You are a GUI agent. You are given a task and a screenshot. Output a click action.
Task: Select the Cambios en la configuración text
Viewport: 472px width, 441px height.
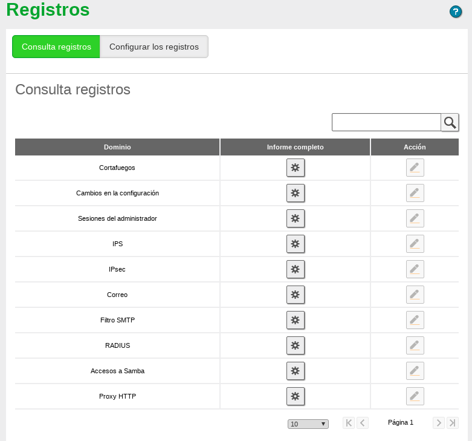pos(117,193)
